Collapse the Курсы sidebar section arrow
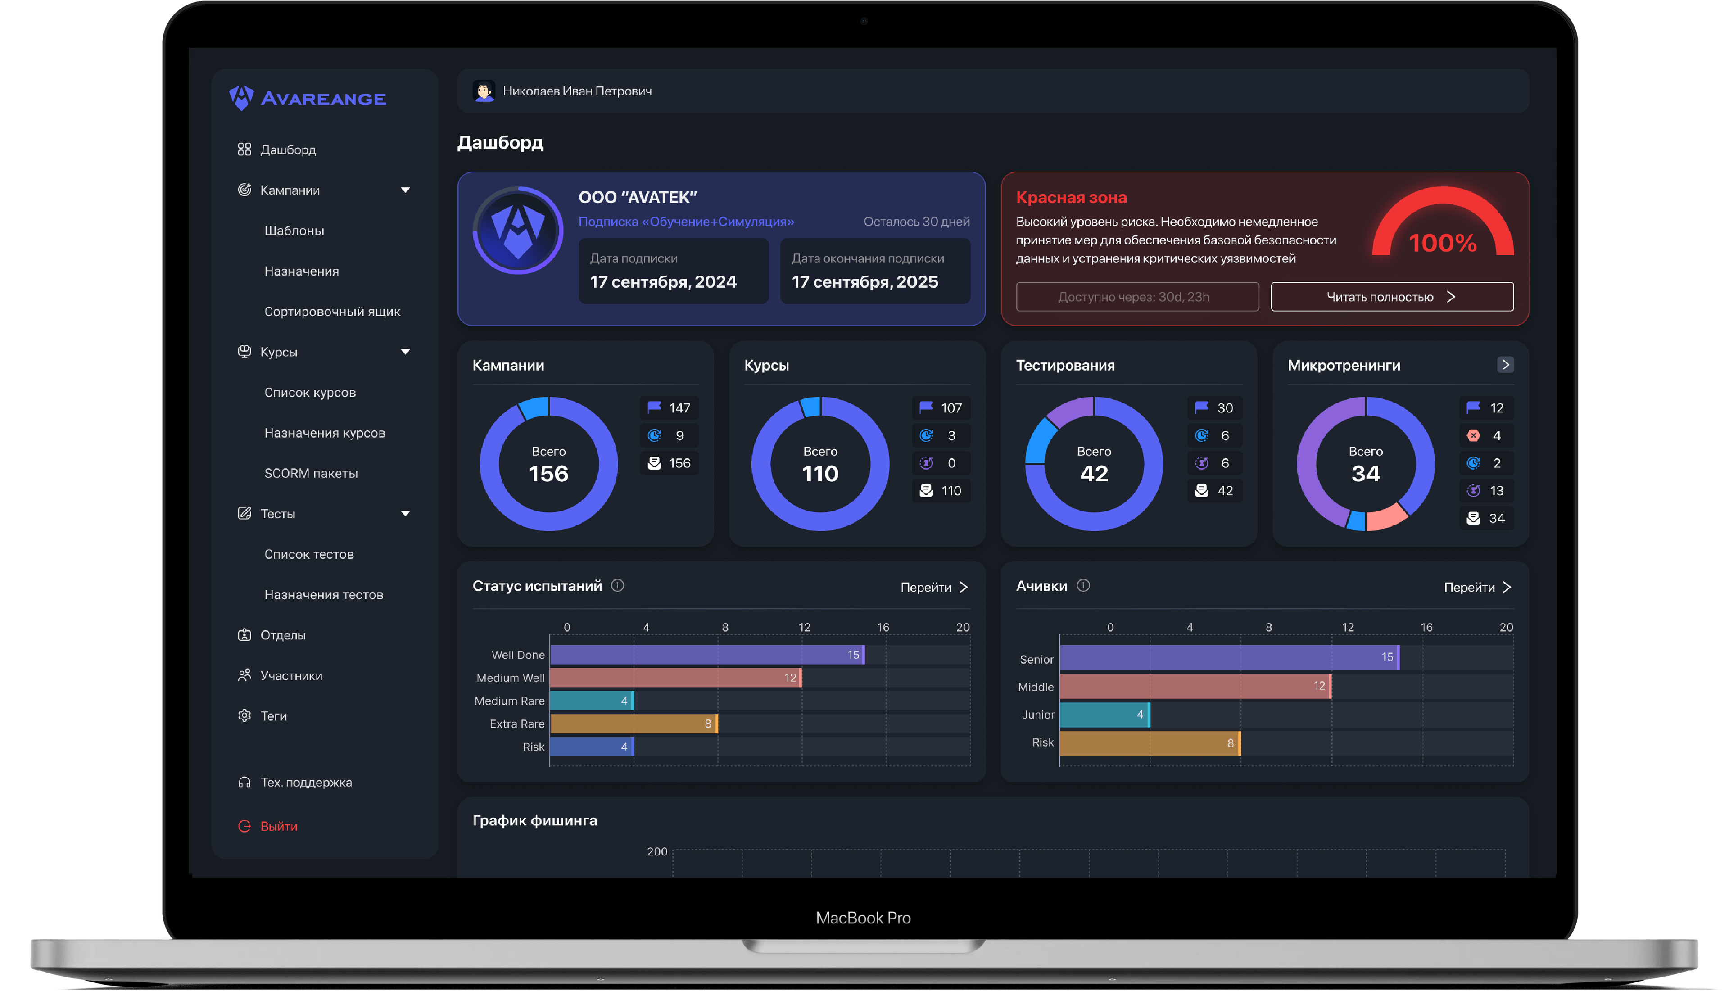Viewport: 1729px width, 991px height. [406, 352]
